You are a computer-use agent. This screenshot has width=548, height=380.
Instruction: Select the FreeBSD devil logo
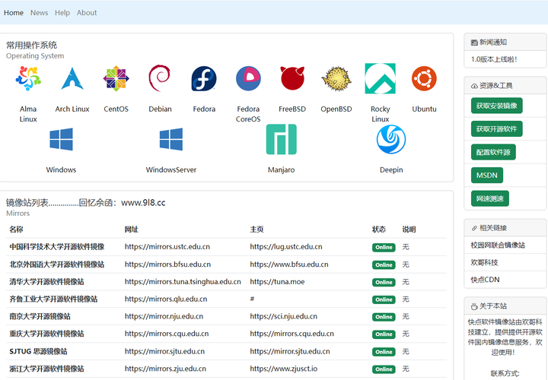point(292,78)
